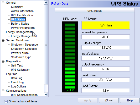
Task: Click the Close button
Action: click(109, 100)
